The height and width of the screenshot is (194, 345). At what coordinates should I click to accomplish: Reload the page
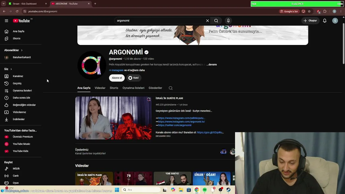pyautogui.click(x=17, y=11)
